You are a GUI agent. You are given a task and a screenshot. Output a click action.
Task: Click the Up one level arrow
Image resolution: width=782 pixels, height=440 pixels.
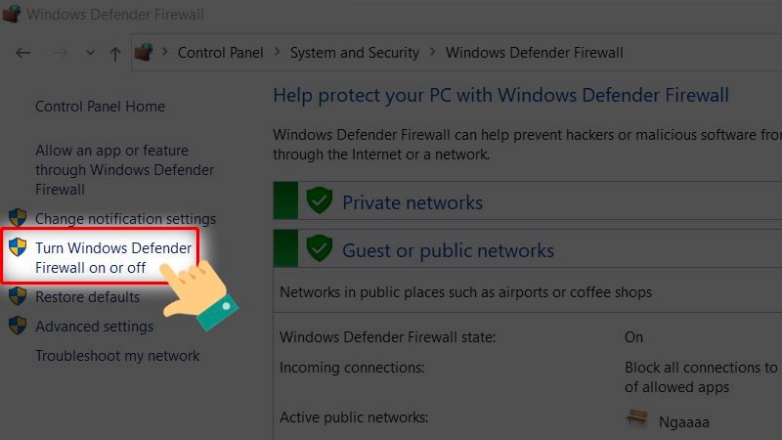[115, 53]
